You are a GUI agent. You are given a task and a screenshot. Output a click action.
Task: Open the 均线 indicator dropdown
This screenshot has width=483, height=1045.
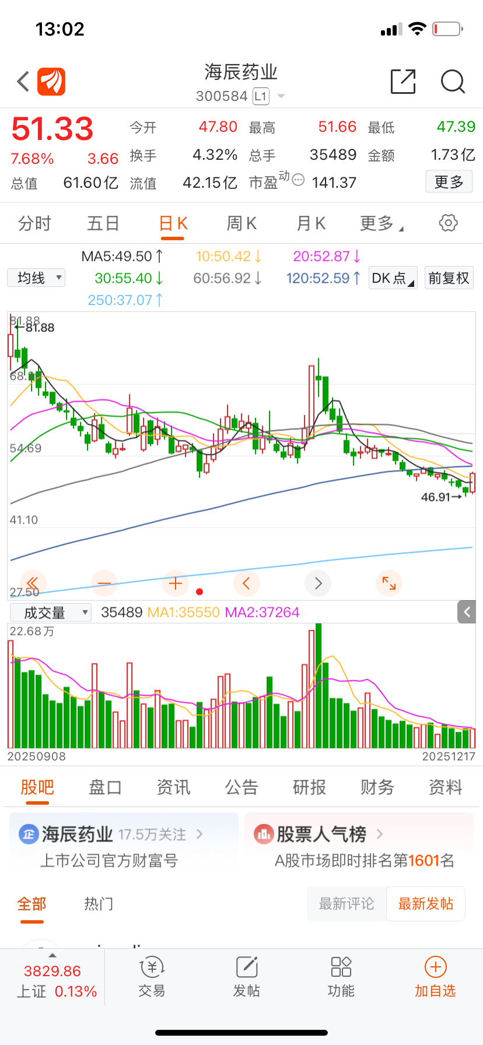36,278
